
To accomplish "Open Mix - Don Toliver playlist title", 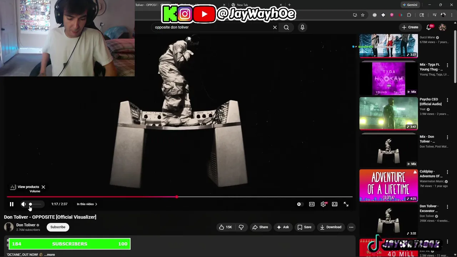I will (x=428, y=139).
